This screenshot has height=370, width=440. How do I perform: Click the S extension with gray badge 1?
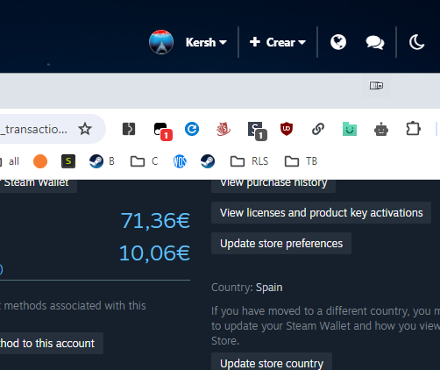click(x=257, y=131)
